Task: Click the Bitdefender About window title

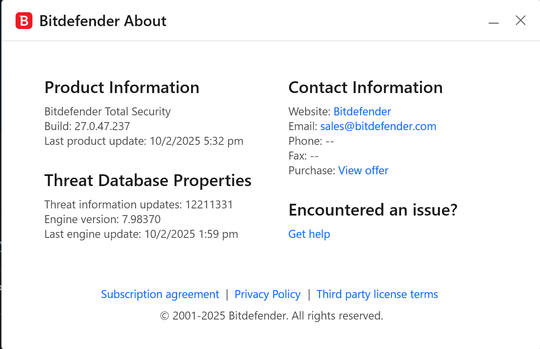Action: (x=103, y=21)
